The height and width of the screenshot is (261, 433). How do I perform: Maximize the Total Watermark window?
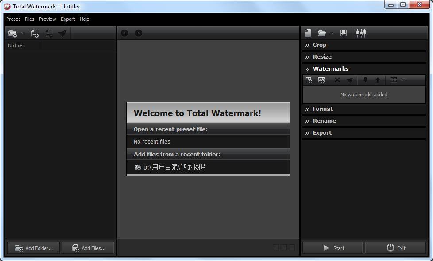(403, 5)
